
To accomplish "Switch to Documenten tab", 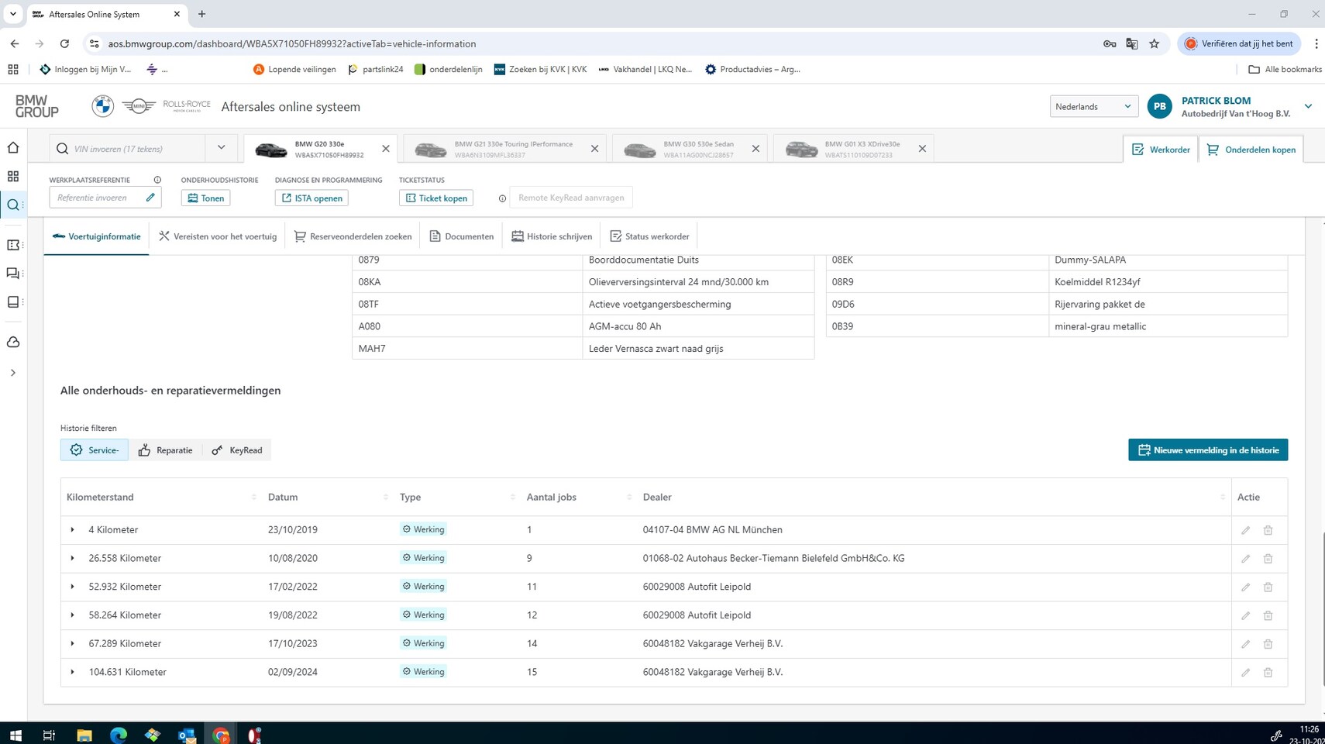I will tap(462, 236).
